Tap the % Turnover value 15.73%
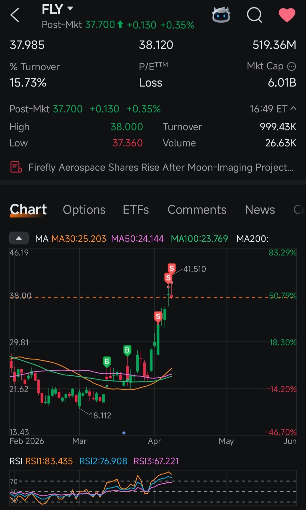This screenshot has width=306, height=510. point(28,83)
